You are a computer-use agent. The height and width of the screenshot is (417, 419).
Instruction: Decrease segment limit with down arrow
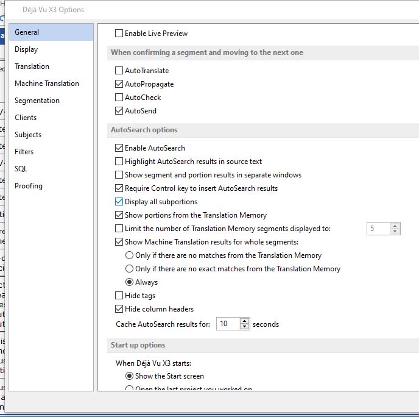coord(395,232)
